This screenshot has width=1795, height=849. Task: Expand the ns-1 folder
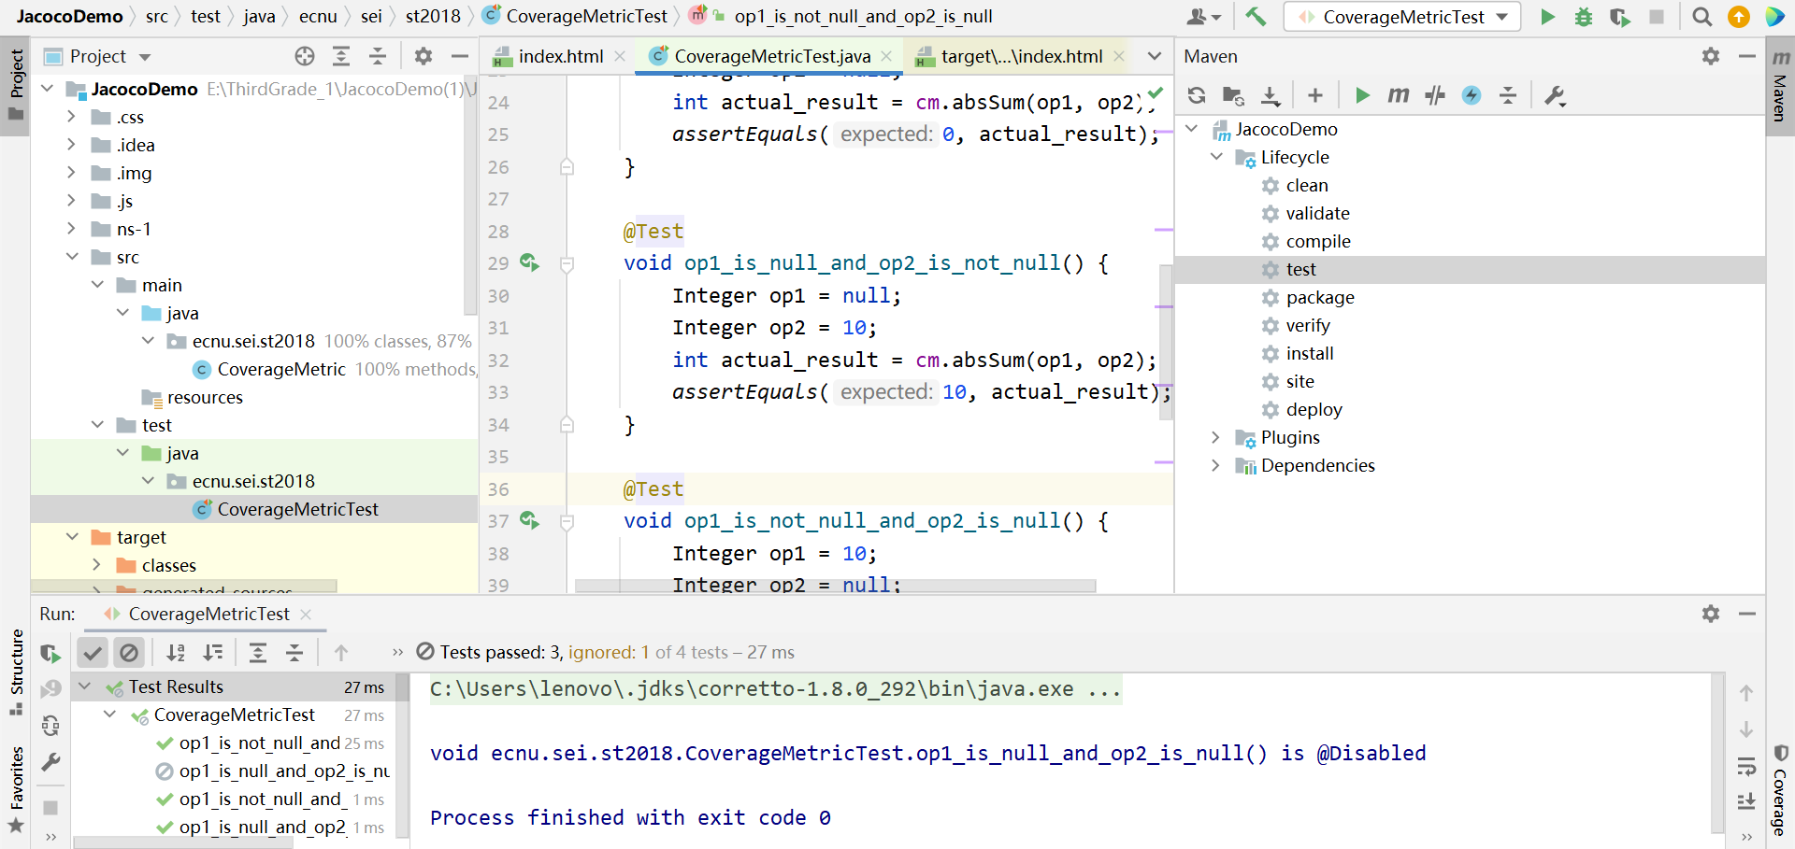coord(72,229)
